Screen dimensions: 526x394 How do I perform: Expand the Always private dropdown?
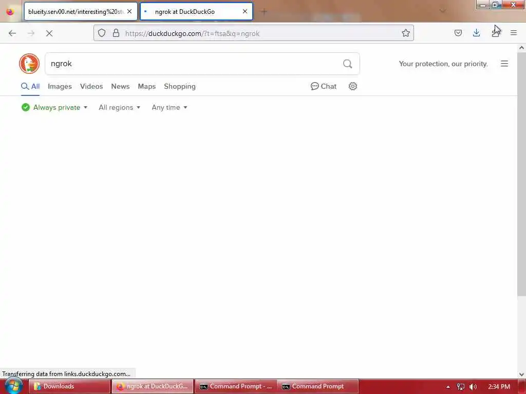(54, 108)
